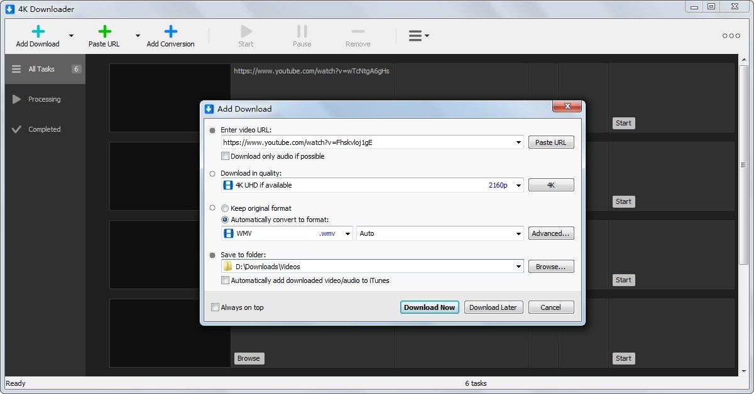The image size is (754, 394).
Task: Maximize the 4K Downloader window
Action: click(x=711, y=6)
